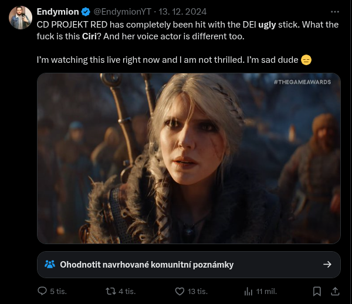Click the sad emoji in tweet text

[x=306, y=60]
